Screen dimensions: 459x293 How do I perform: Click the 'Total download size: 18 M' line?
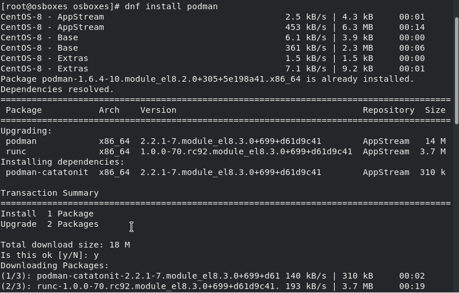tap(65, 245)
